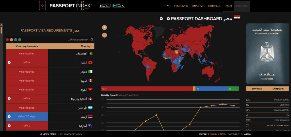Select Armenia 'eVisa/120 days' cell

pyautogui.click(x=27, y=117)
